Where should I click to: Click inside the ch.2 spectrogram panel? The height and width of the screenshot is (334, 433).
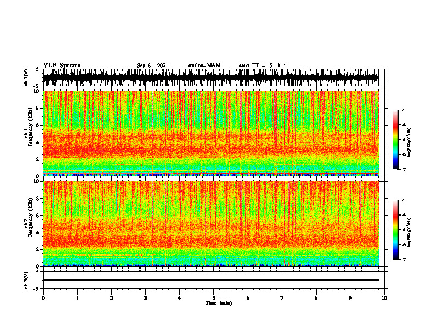click(x=210, y=224)
